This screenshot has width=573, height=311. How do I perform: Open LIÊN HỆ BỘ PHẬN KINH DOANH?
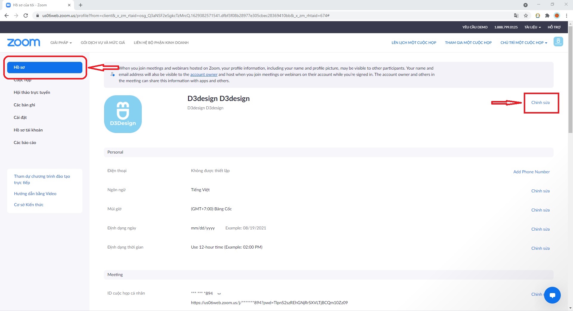click(161, 43)
